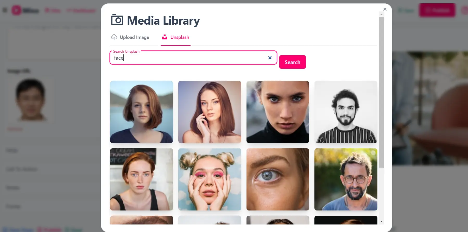This screenshot has height=232, width=468.
Task: Select woman touching her face photo
Action: point(210,112)
